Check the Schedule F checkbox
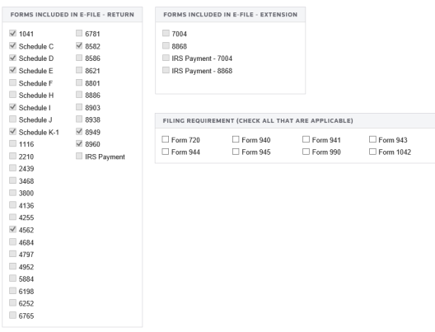Image resolution: width=435 pixels, height=332 pixels. click(x=12, y=82)
